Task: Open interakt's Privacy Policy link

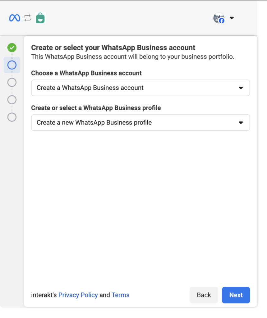Action: click(x=78, y=295)
